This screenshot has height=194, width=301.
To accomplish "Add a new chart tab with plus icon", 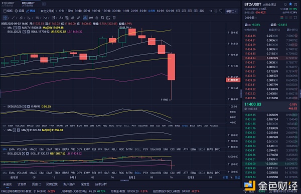I will (x=44, y=4).
